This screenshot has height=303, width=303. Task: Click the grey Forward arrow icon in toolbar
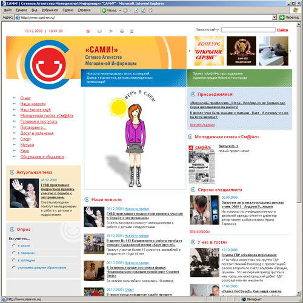point(125,10)
